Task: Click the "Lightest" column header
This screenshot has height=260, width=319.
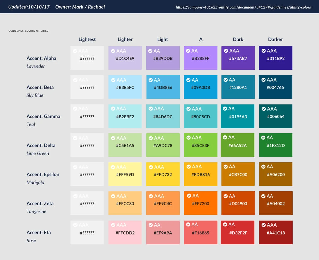Action: 87,39
